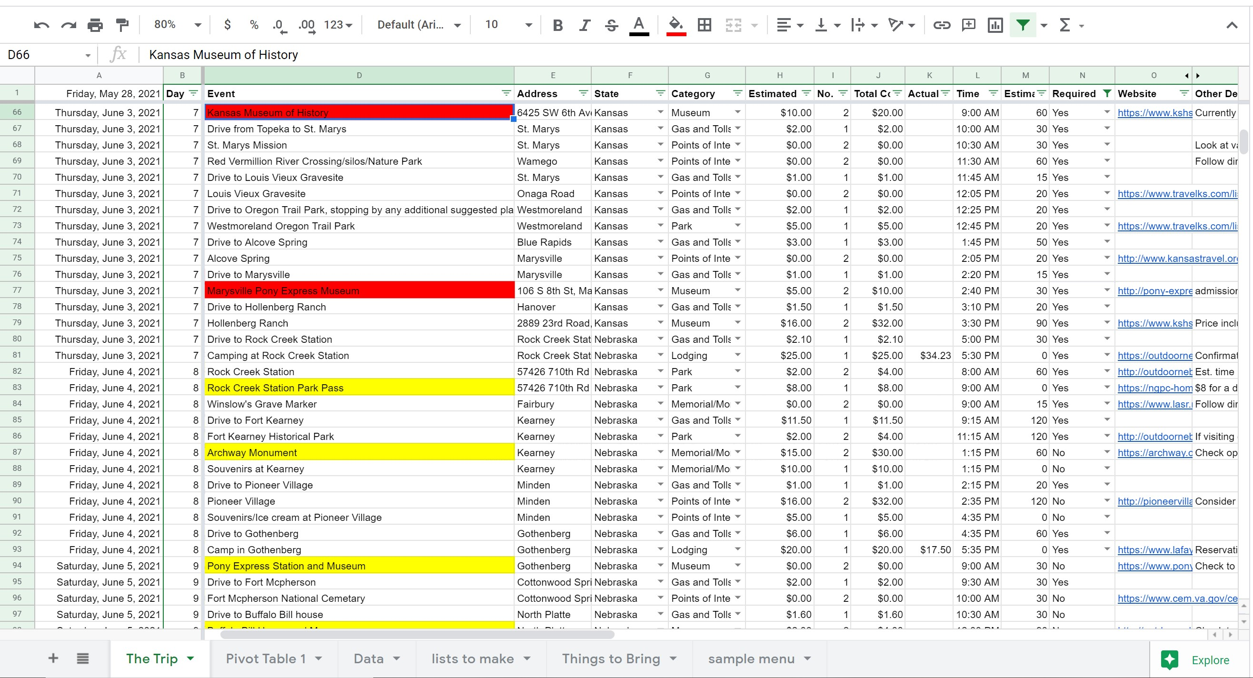The image size is (1253, 678).
Task: Apply strikethrough formatting
Action: tap(611, 25)
